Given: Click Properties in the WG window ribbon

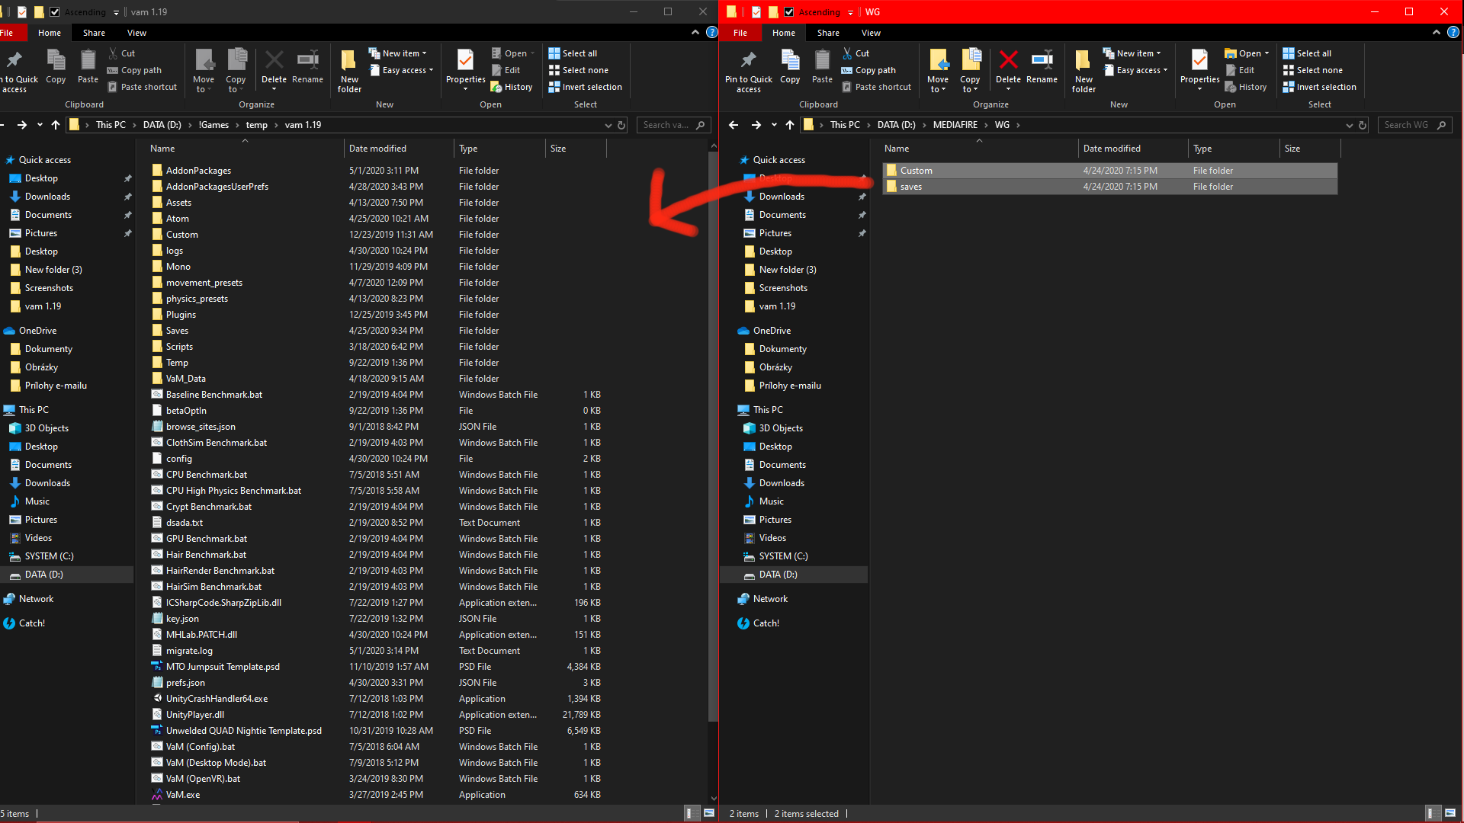Looking at the screenshot, I should (1199, 70).
